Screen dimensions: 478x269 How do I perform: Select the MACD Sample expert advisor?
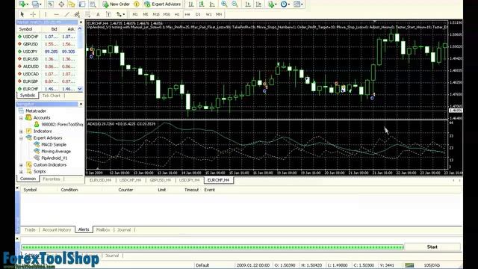click(54, 144)
